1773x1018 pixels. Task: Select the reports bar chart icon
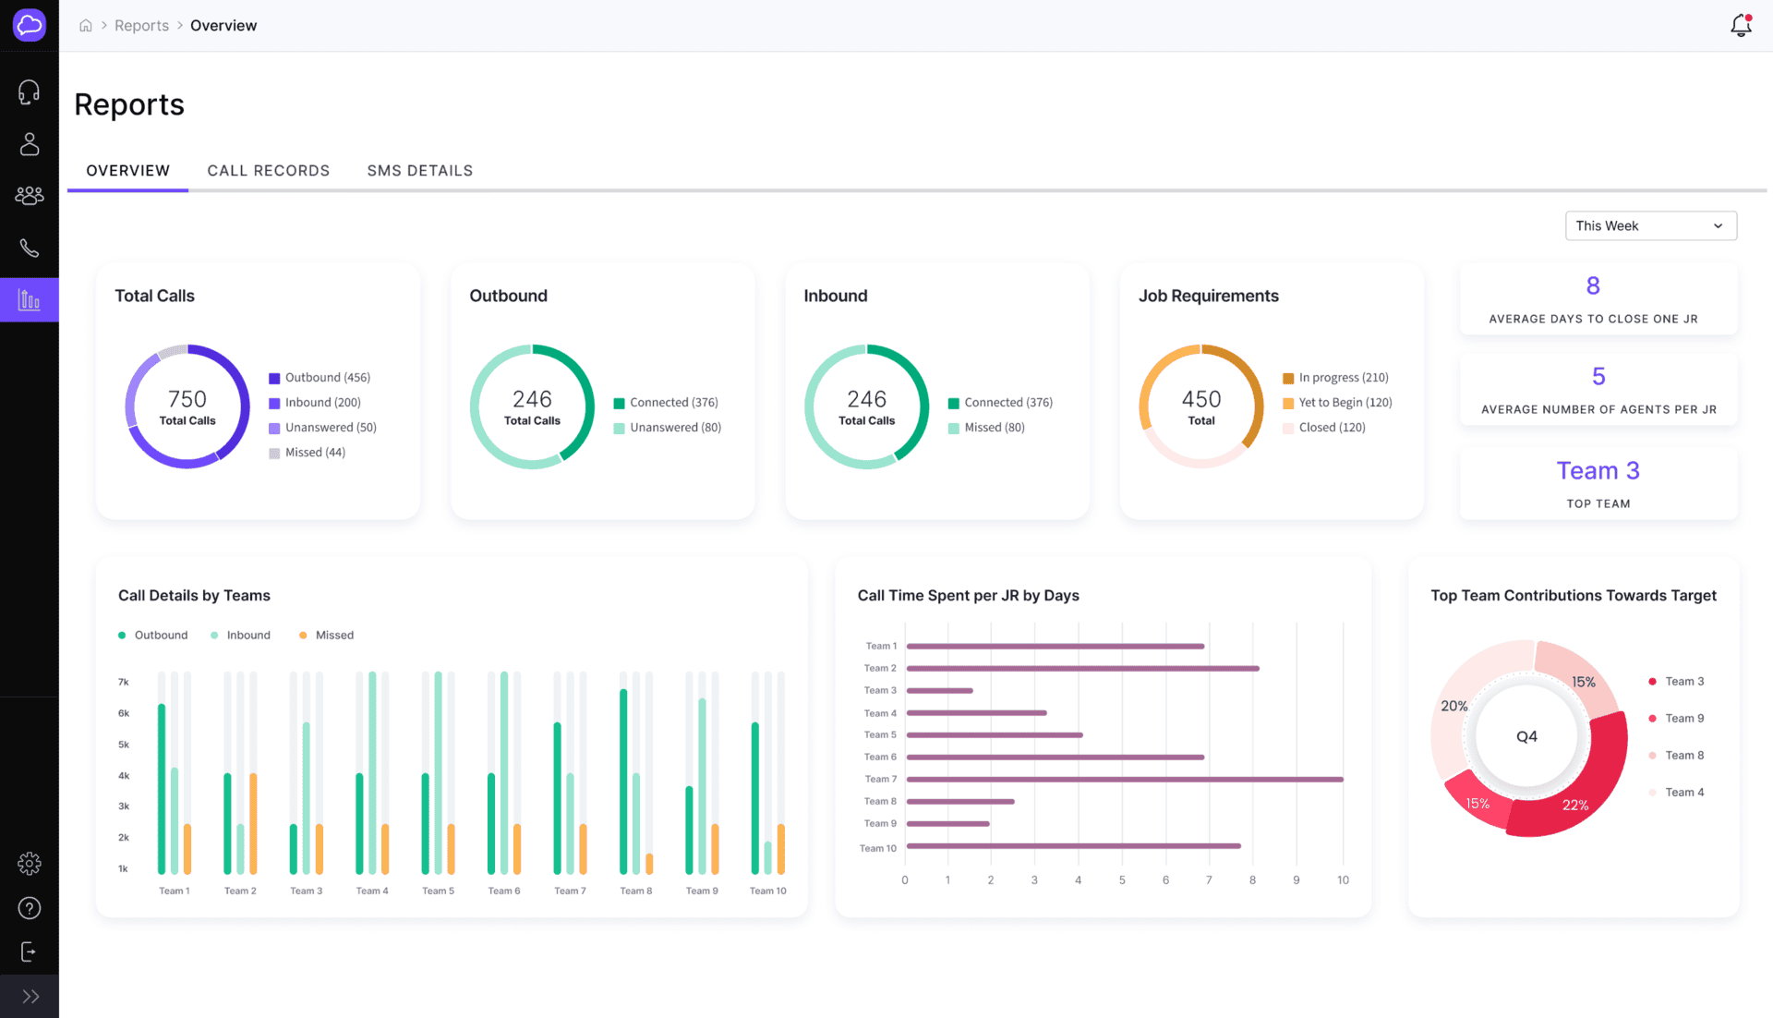29,300
